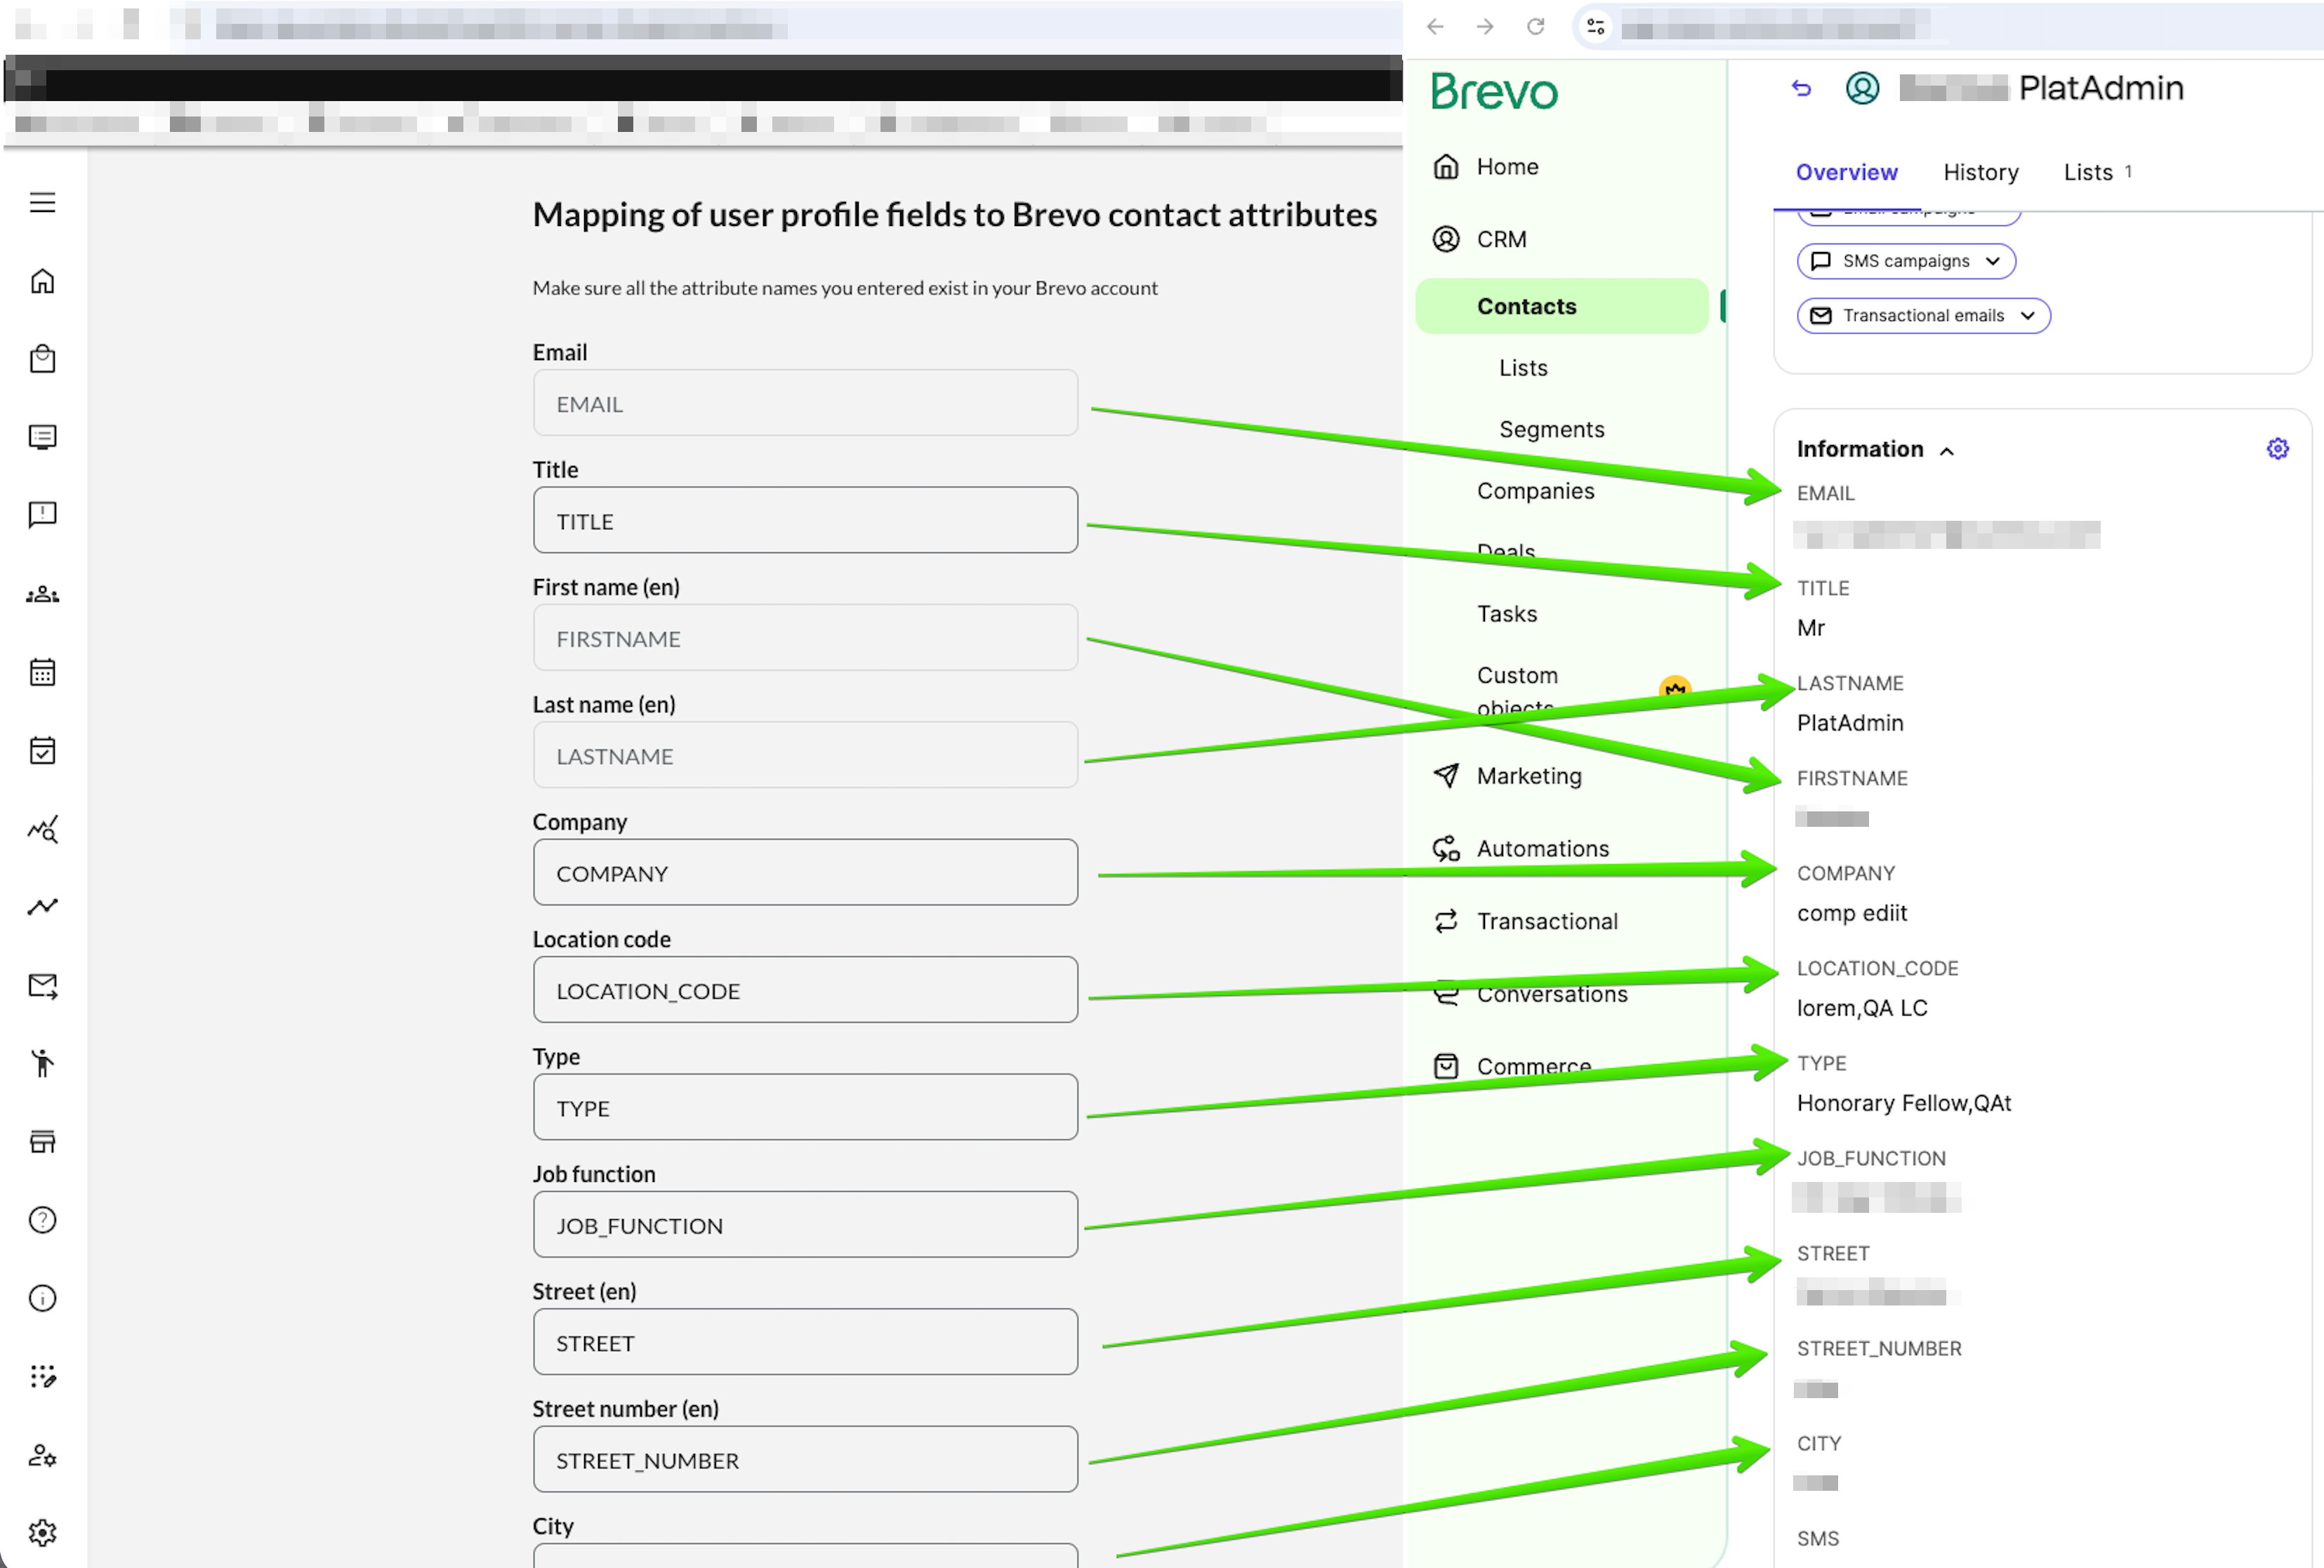The height and width of the screenshot is (1568, 2324).
Task: Open the settings gear at the sidebar bottom
Action: click(x=42, y=1533)
